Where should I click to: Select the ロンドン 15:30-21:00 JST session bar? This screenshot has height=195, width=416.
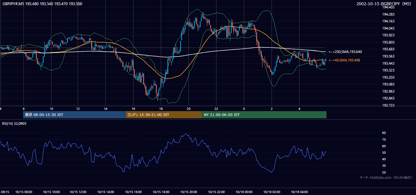click(164, 115)
